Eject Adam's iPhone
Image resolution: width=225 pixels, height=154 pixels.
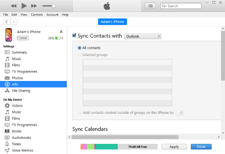pyautogui.click(x=61, y=31)
